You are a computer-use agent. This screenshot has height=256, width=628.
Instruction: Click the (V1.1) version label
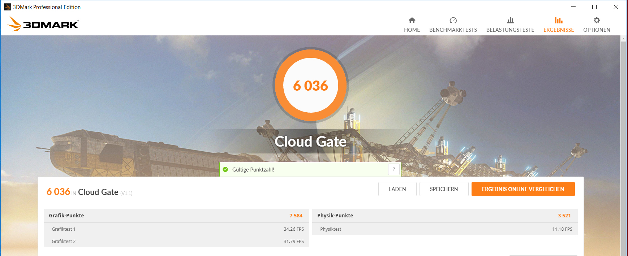[x=126, y=194]
